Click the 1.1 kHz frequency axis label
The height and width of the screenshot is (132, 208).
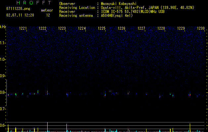tap(3, 43)
